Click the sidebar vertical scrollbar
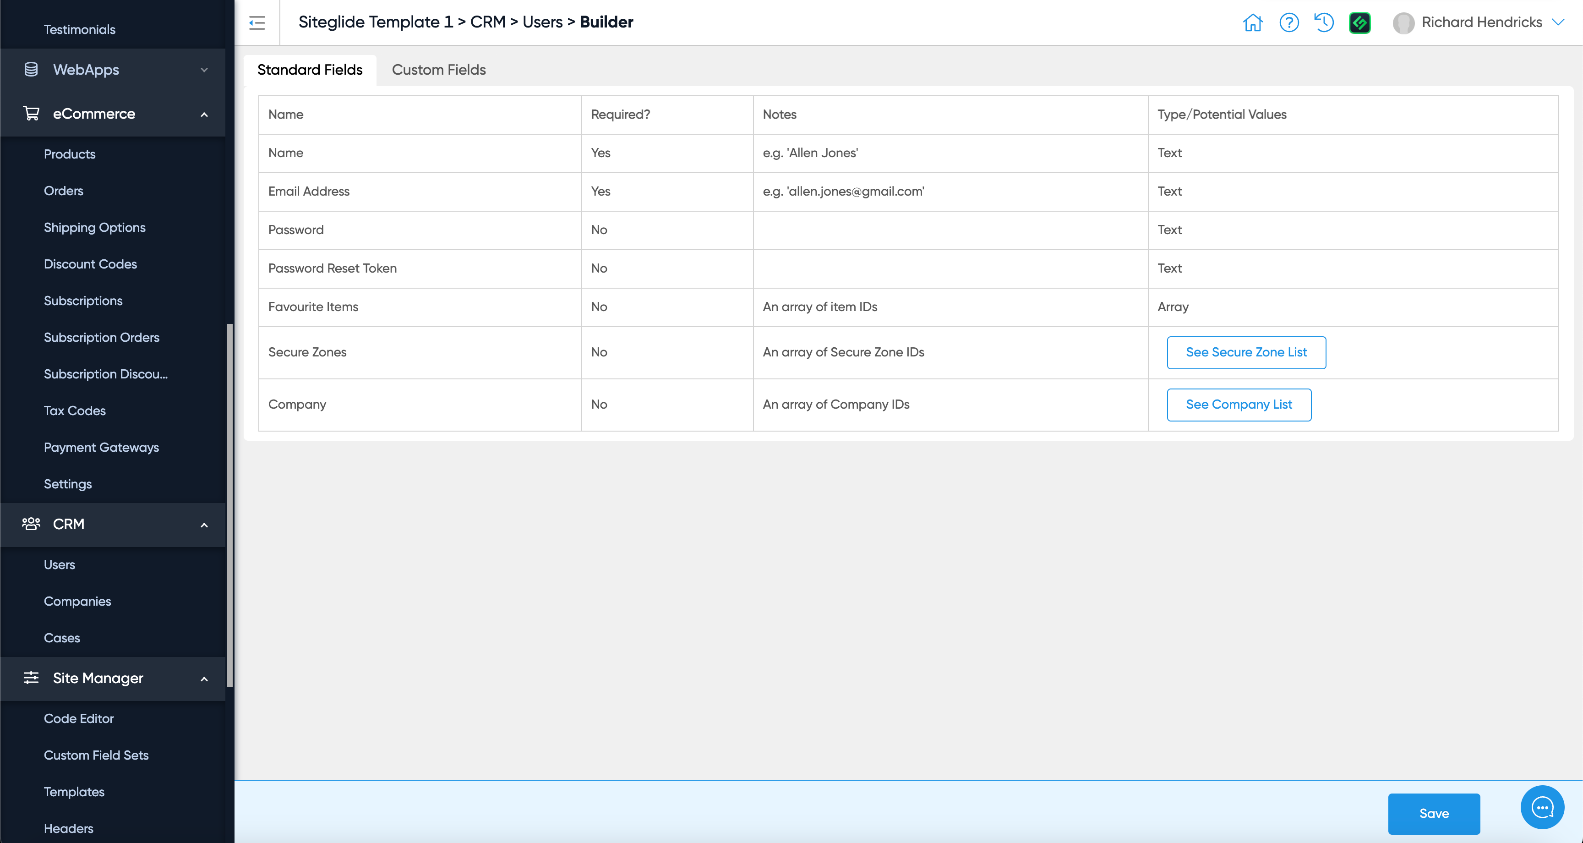This screenshot has width=1583, height=843. point(230,504)
